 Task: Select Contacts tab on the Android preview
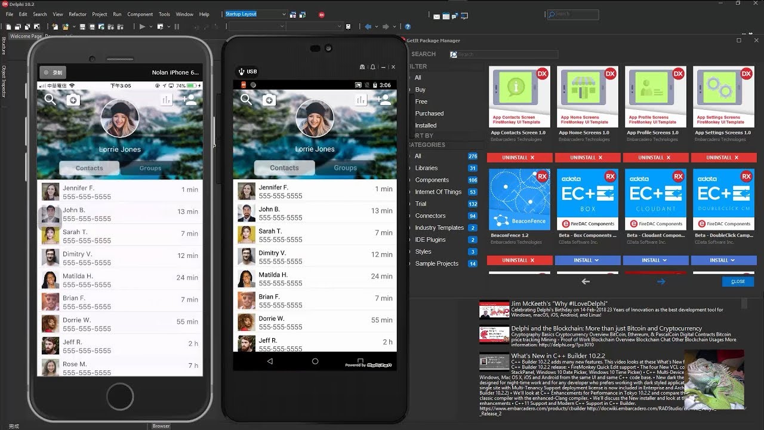pos(284,168)
